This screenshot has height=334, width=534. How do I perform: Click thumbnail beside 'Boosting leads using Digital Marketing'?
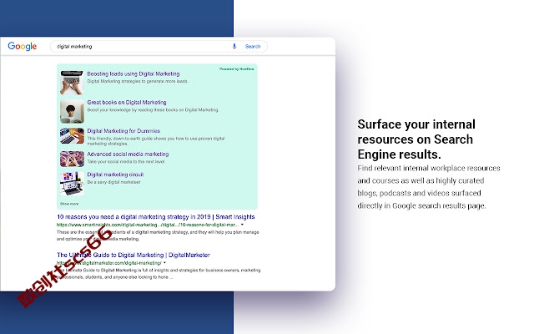pos(72,83)
